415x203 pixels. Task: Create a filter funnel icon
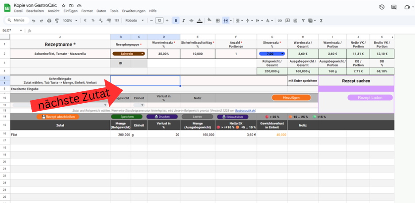tap(304, 21)
